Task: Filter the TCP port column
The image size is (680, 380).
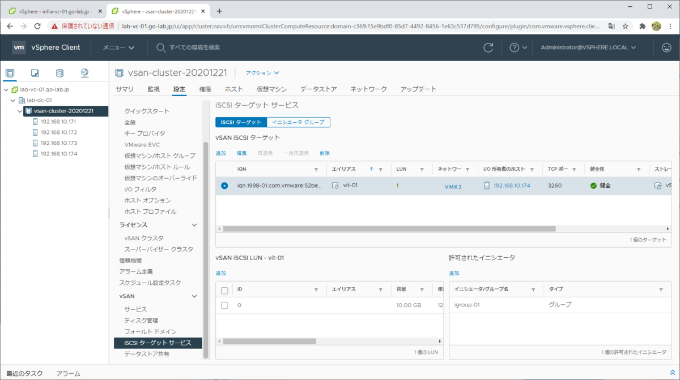Action: [x=575, y=170]
